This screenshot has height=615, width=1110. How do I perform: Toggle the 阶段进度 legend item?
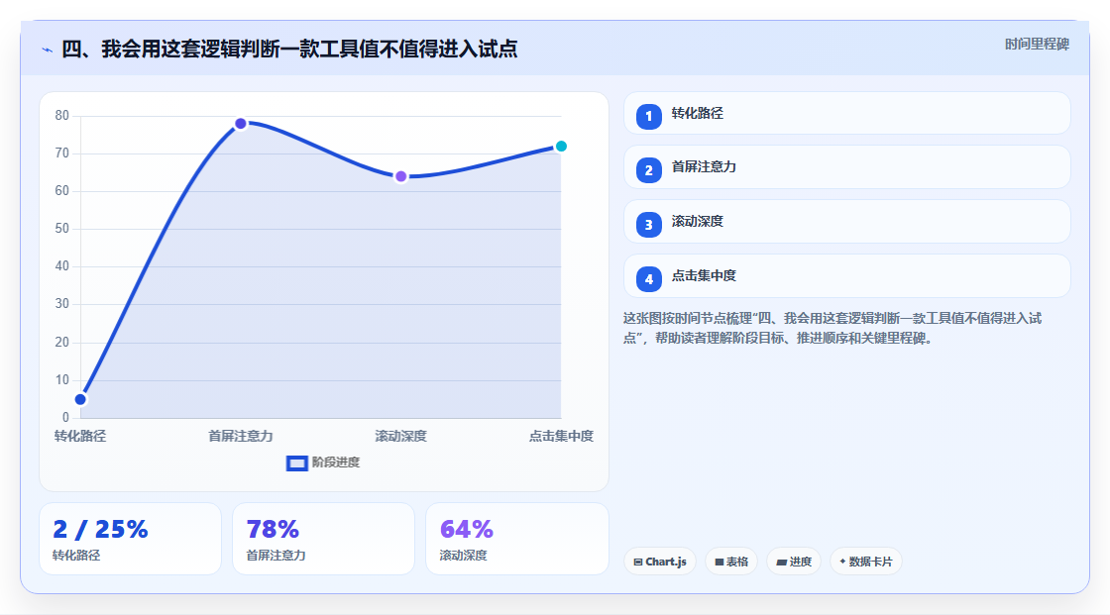click(323, 462)
